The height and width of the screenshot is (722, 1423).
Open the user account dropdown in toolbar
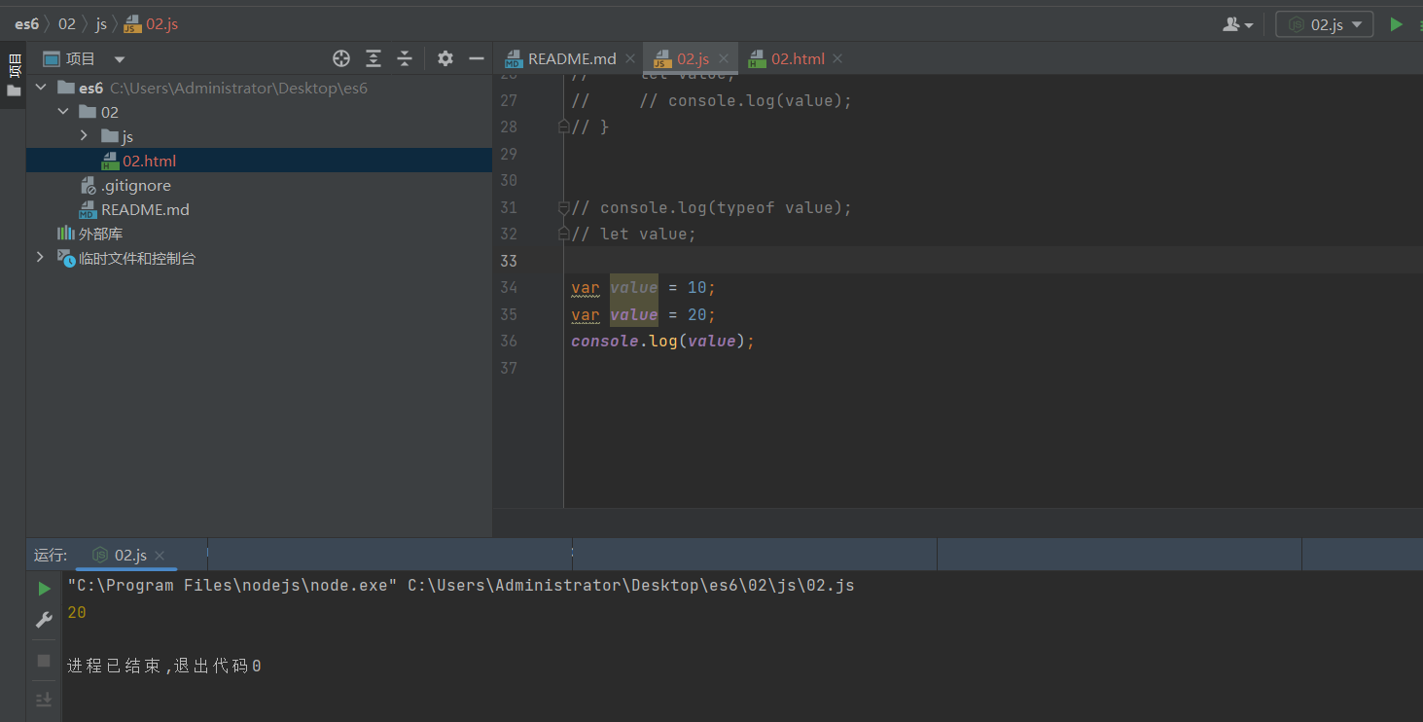coord(1238,24)
